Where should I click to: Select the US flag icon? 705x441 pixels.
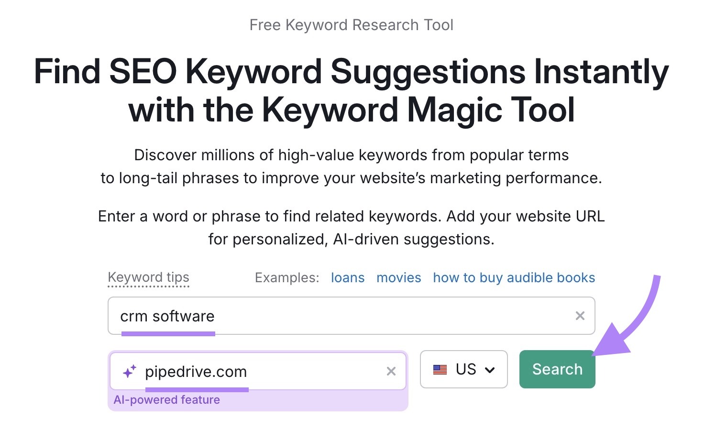pos(441,369)
